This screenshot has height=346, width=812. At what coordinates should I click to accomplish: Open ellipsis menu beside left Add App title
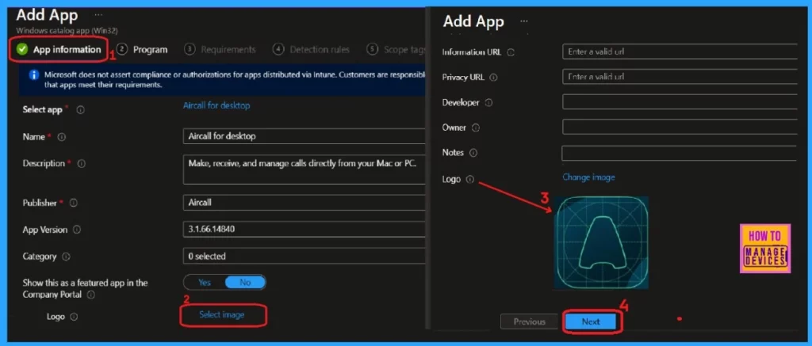point(98,15)
